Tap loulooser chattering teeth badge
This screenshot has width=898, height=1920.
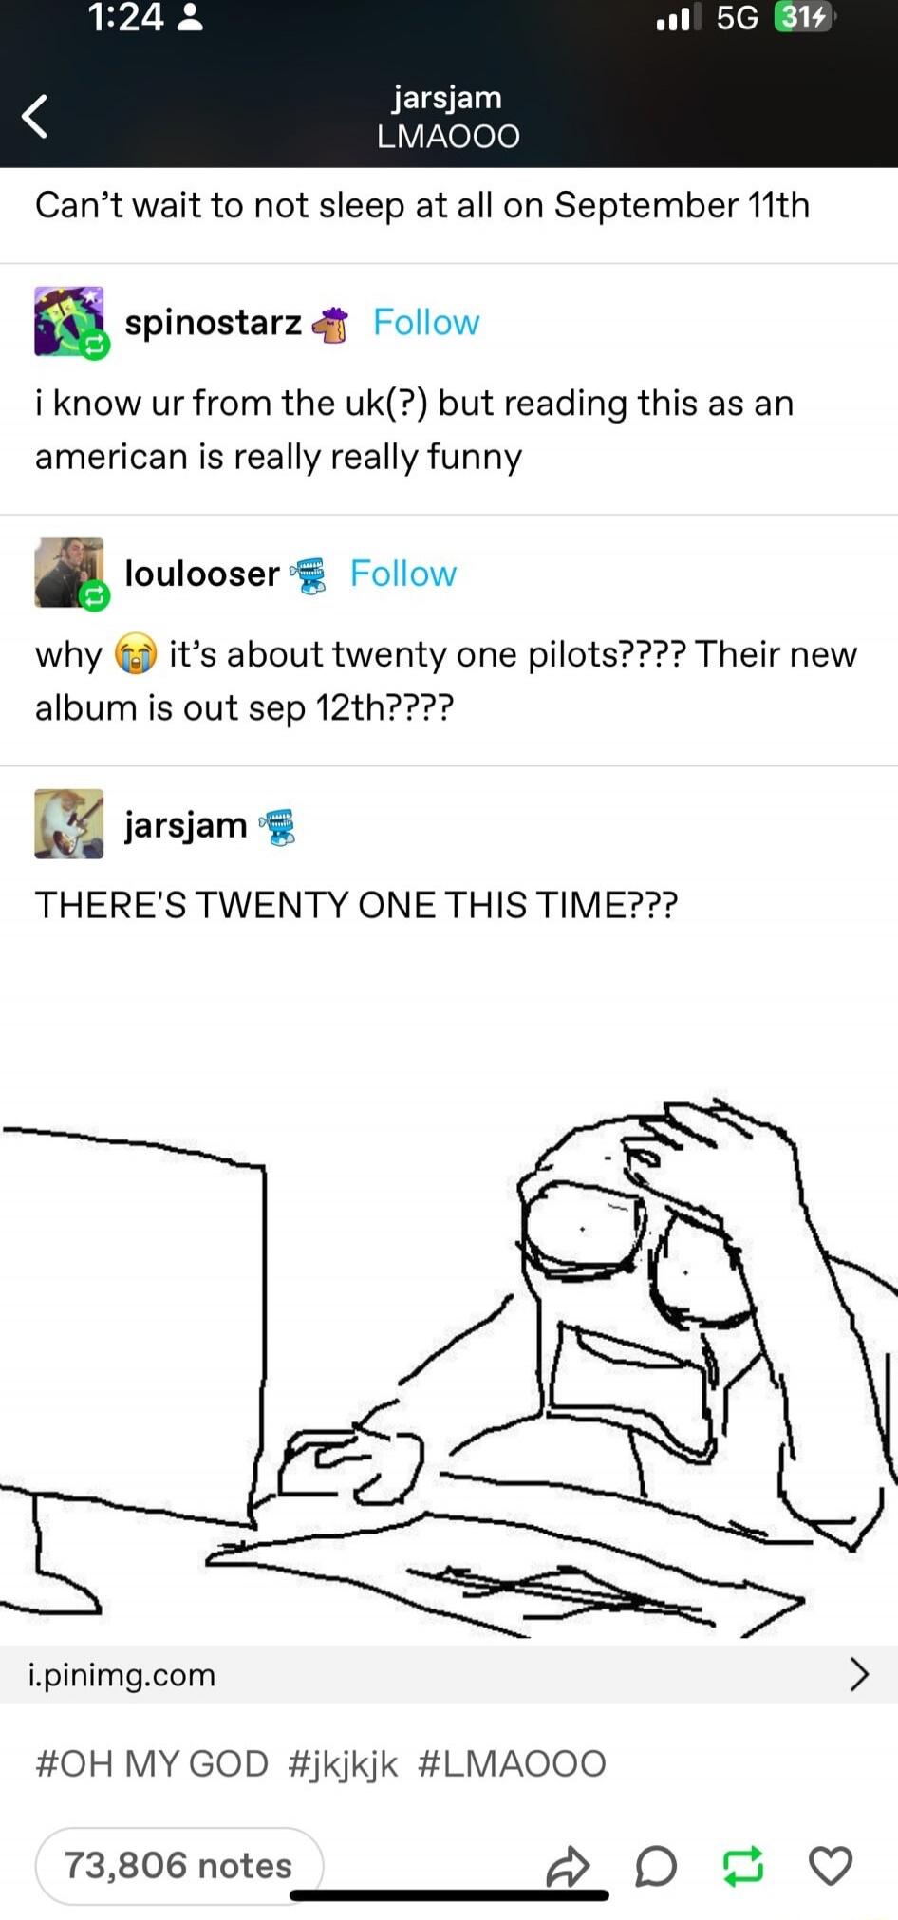308,575
